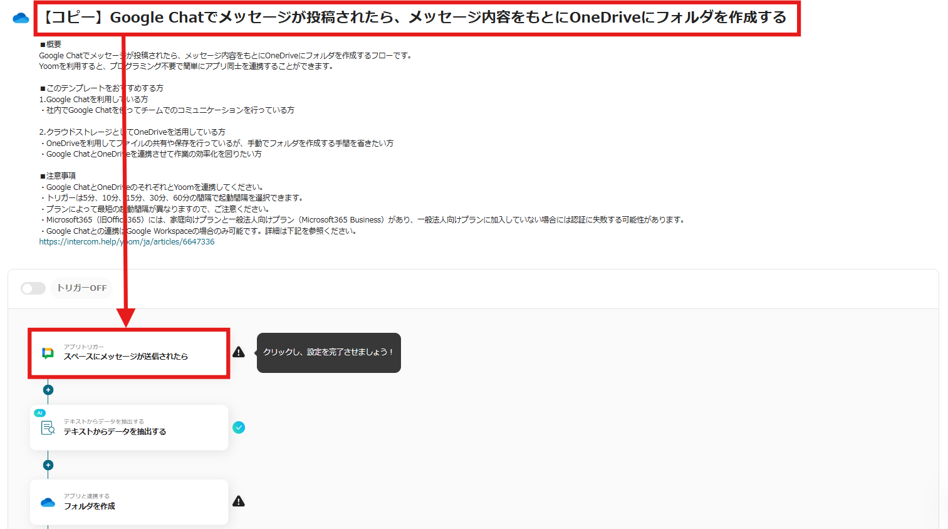Click the AI badge on the extraction step

(39, 412)
